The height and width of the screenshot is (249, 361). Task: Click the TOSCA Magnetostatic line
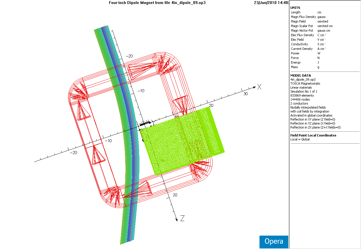[305, 83]
